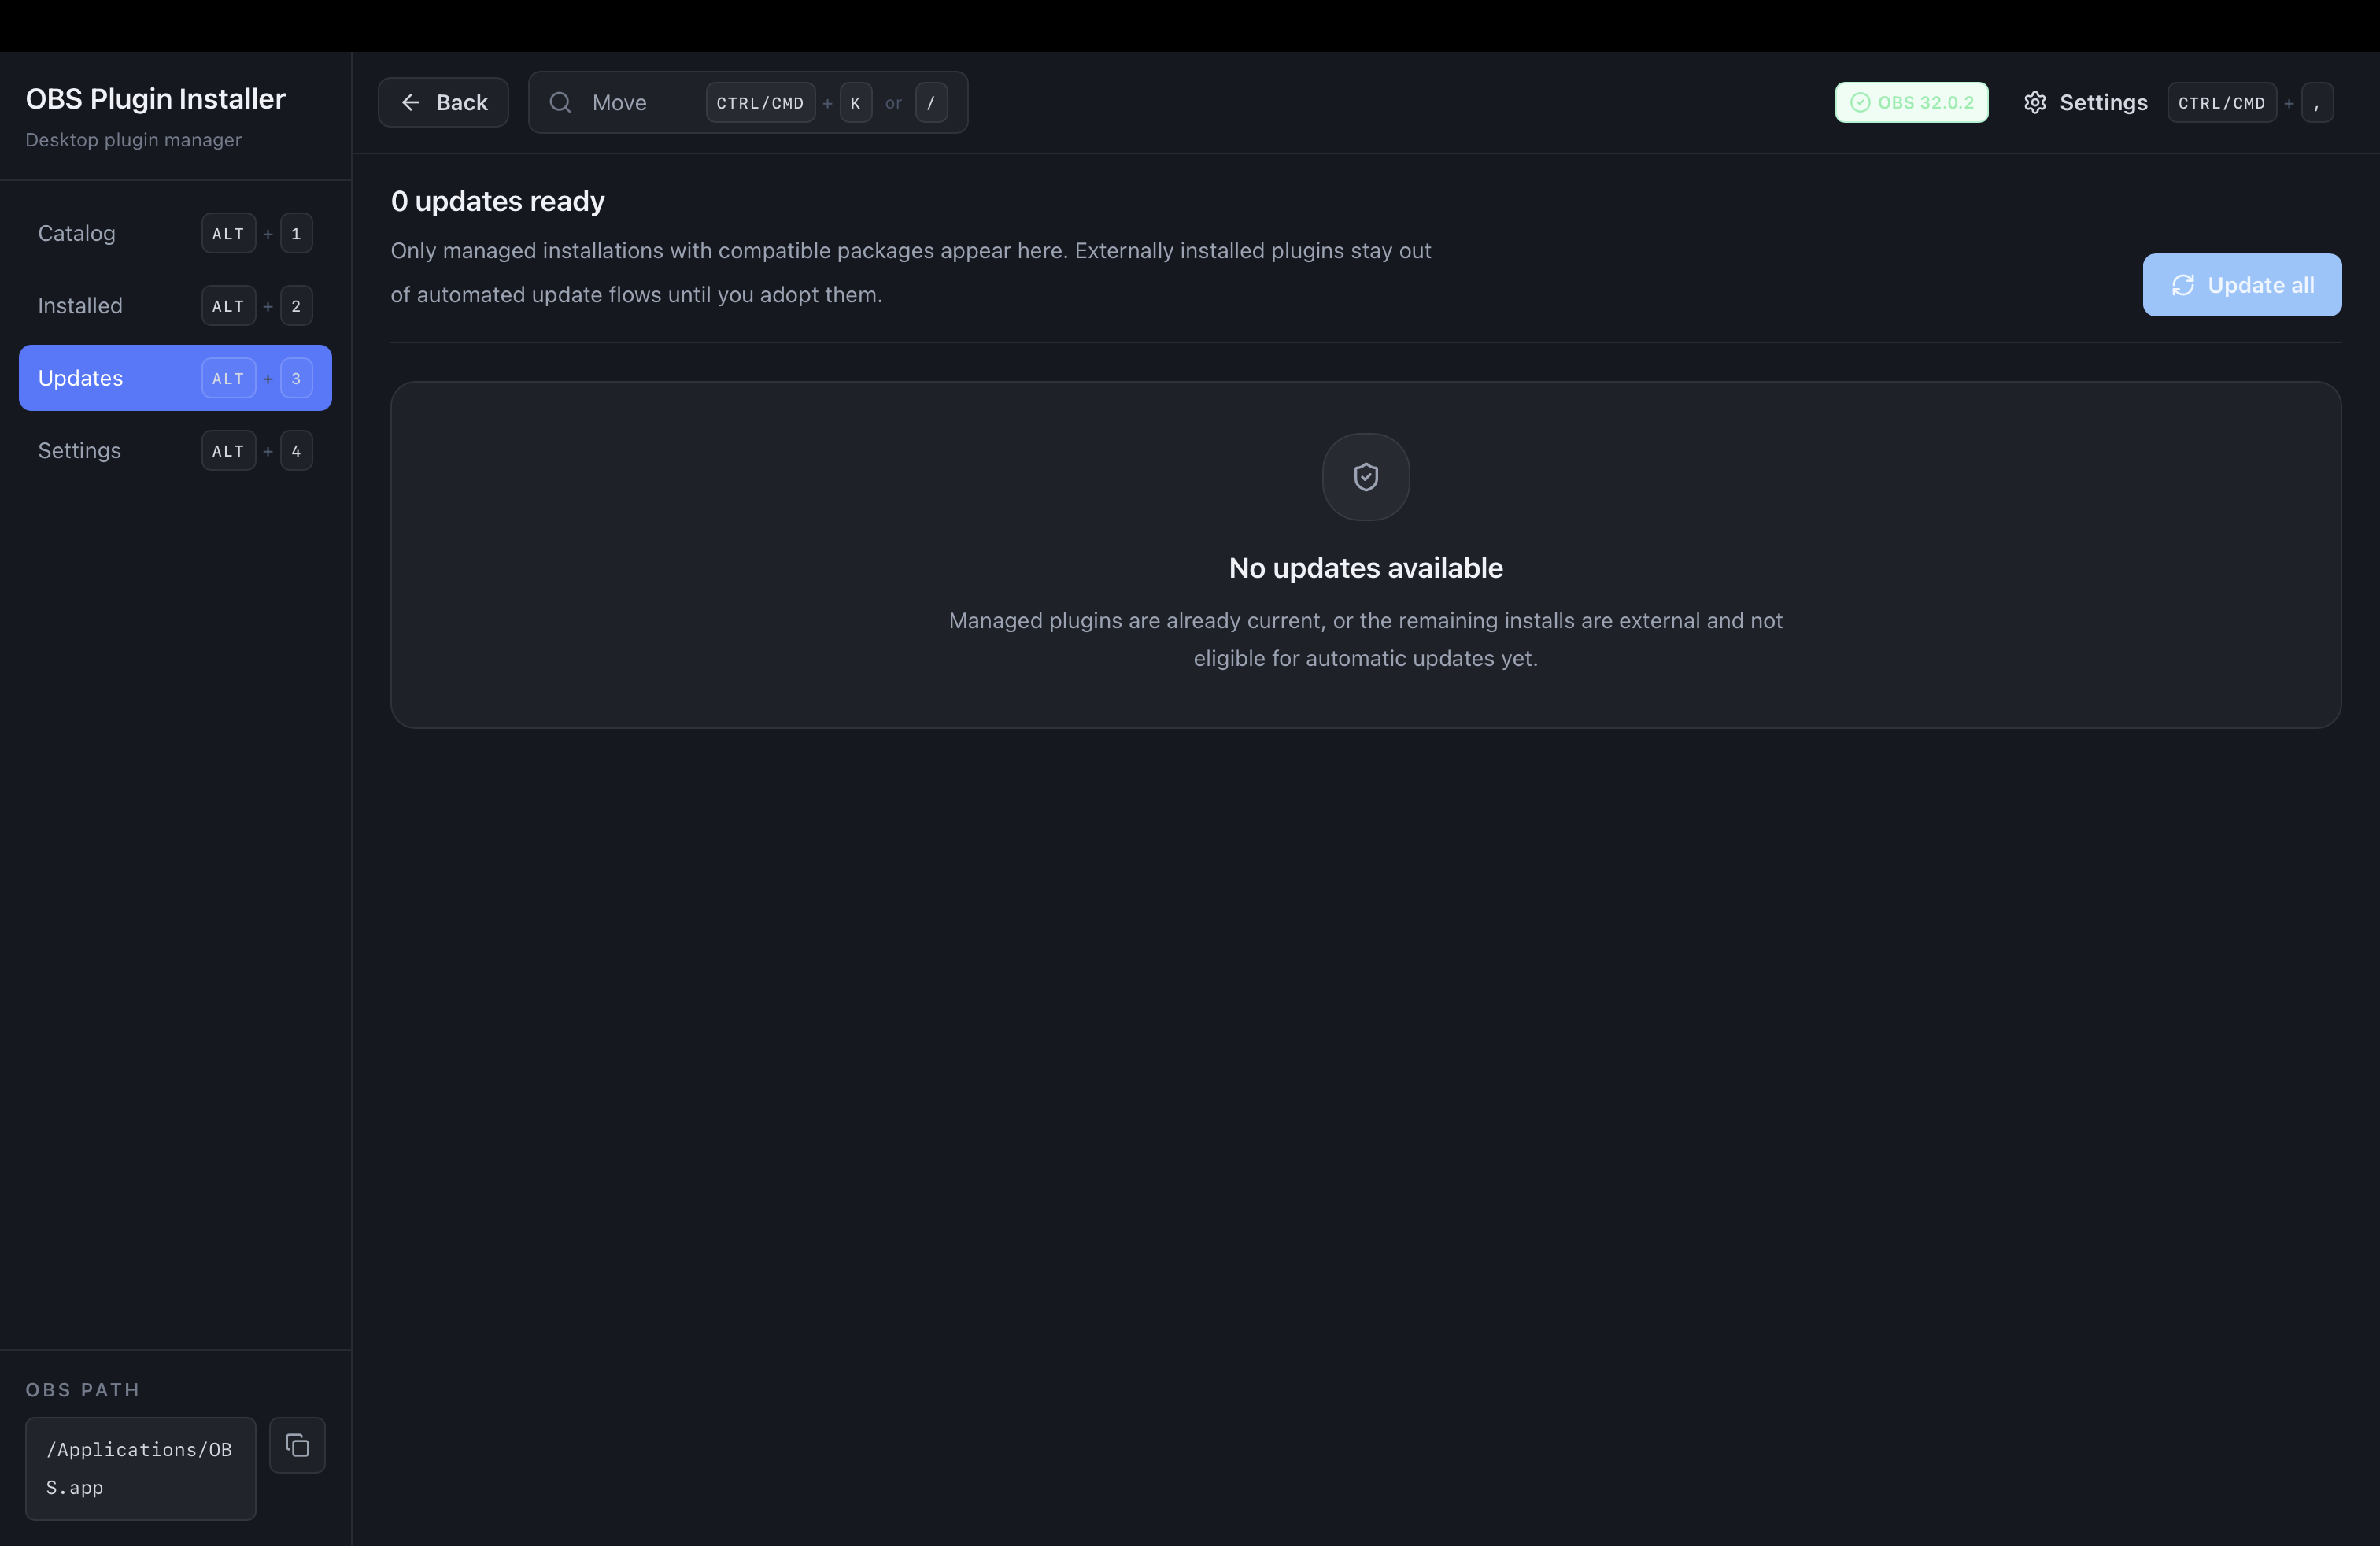Click the K key badge in the search bar
The height and width of the screenshot is (1546, 2380).
[x=855, y=102]
